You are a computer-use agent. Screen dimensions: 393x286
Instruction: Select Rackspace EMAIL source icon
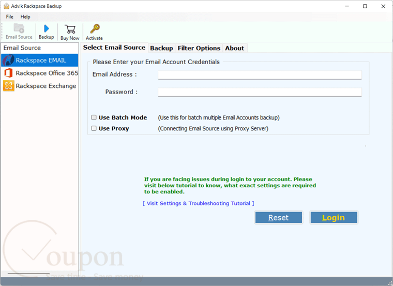pyautogui.click(x=8, y=60)
